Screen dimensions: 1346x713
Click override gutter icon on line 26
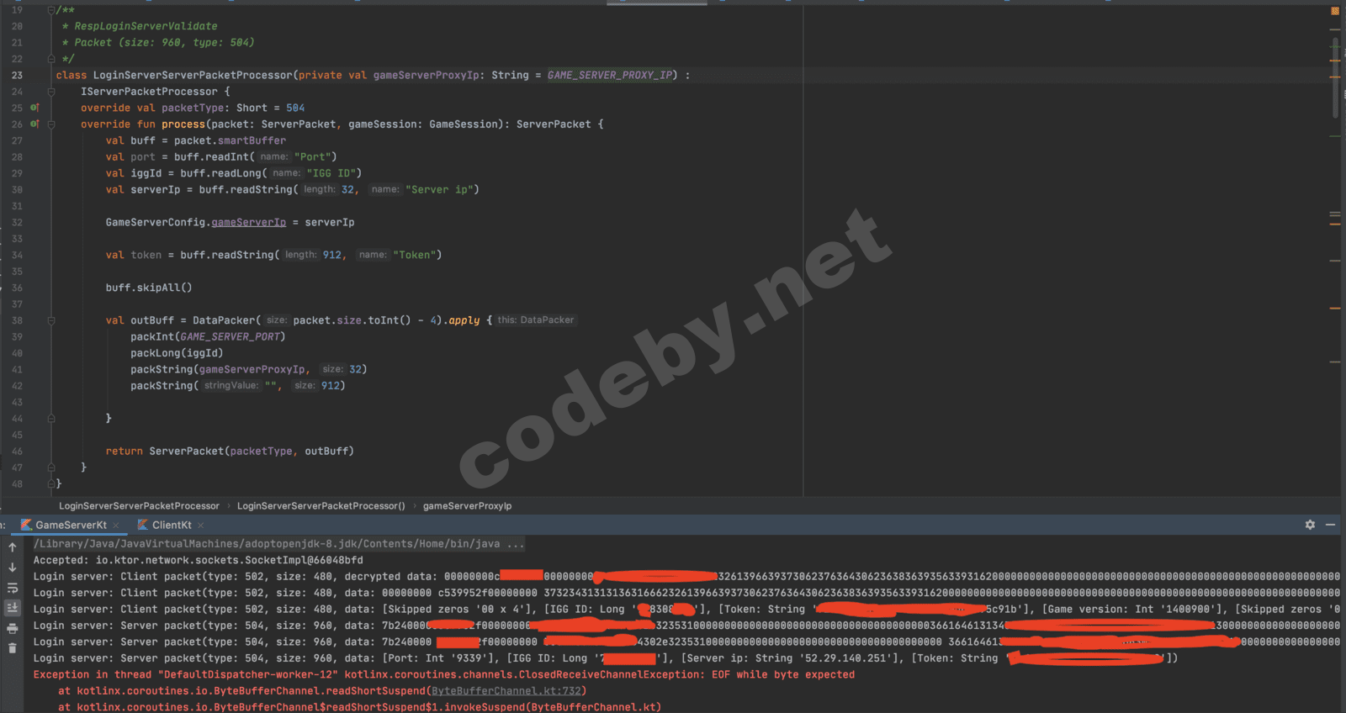34,124
